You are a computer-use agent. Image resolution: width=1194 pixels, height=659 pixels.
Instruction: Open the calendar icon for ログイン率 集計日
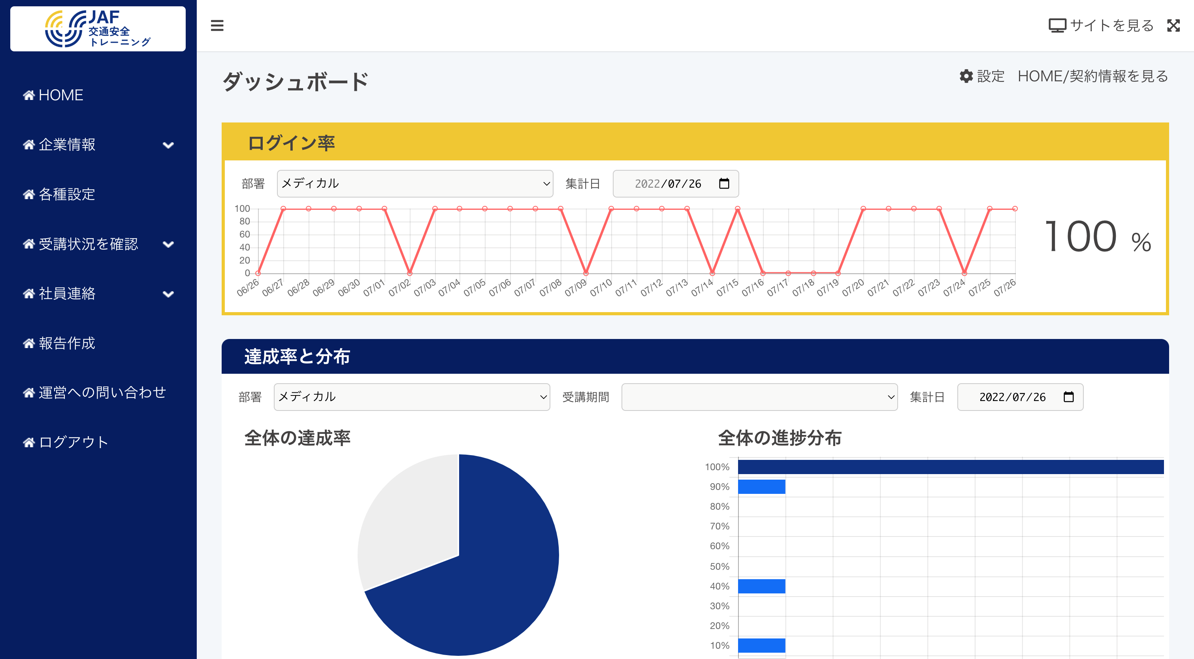click(x=723, y=183)
